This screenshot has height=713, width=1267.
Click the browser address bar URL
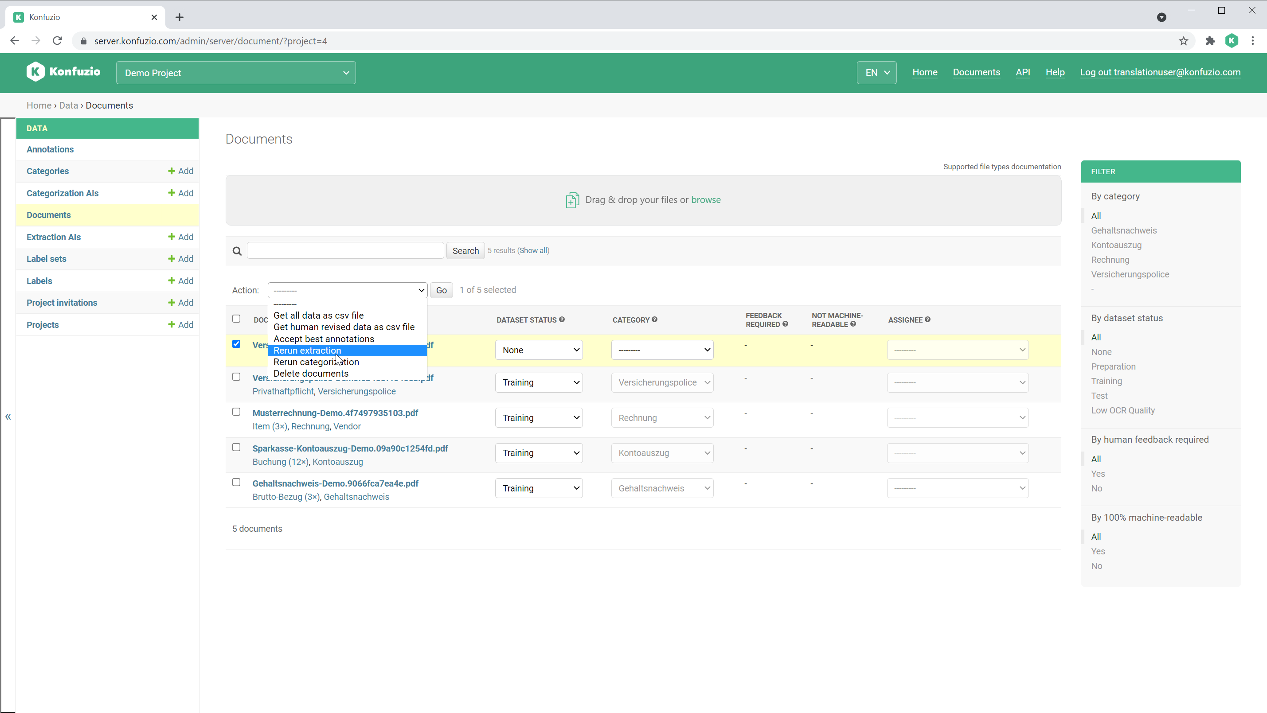[x=211, y=41]
